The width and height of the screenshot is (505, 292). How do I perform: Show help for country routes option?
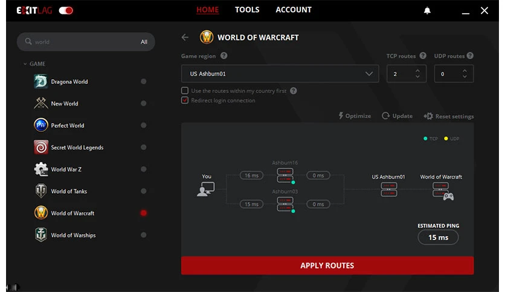tap(293, 90)
